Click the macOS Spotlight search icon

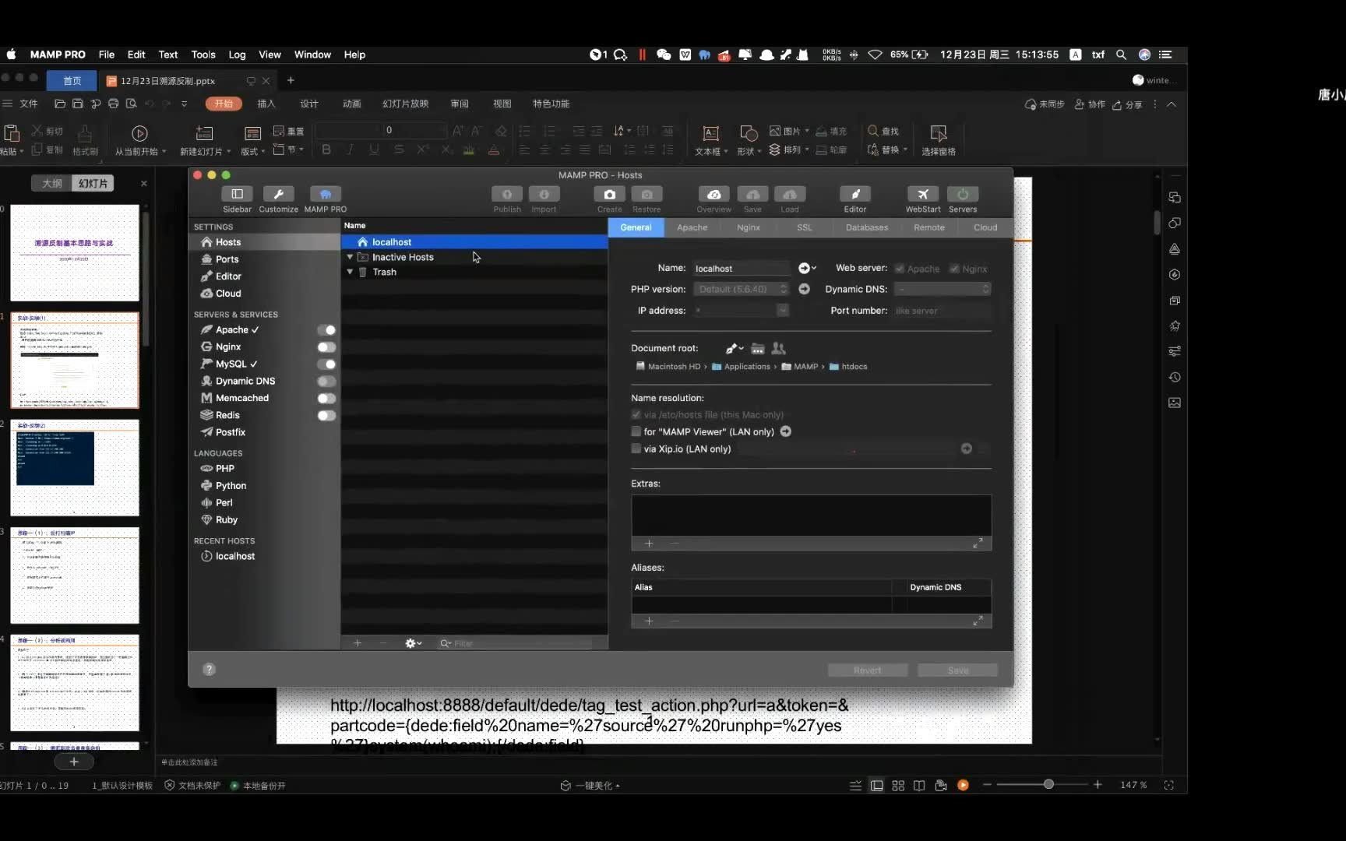click(1121, 55)
